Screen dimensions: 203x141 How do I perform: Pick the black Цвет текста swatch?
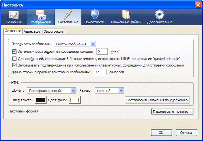tap(41, 100)
